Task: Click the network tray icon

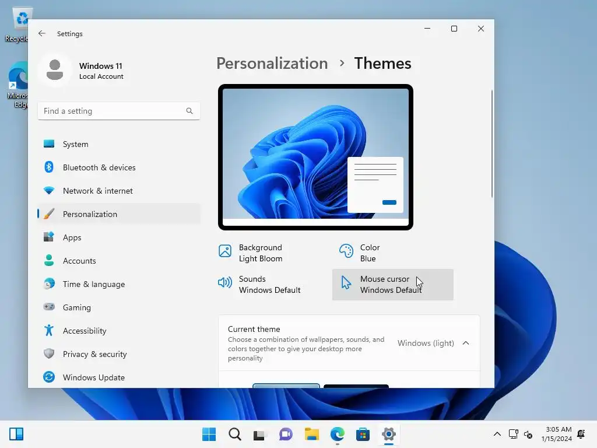Action: [513, 434]
